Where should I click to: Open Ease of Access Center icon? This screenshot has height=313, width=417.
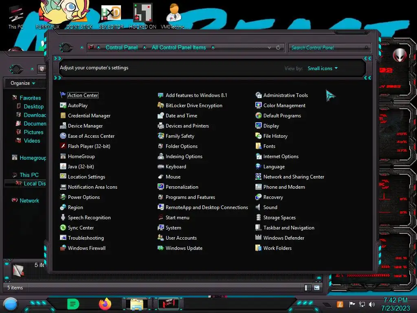click(63, 136)
